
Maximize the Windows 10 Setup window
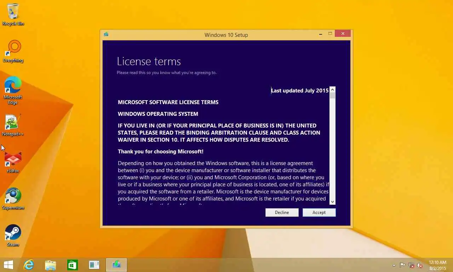(330, 34)
